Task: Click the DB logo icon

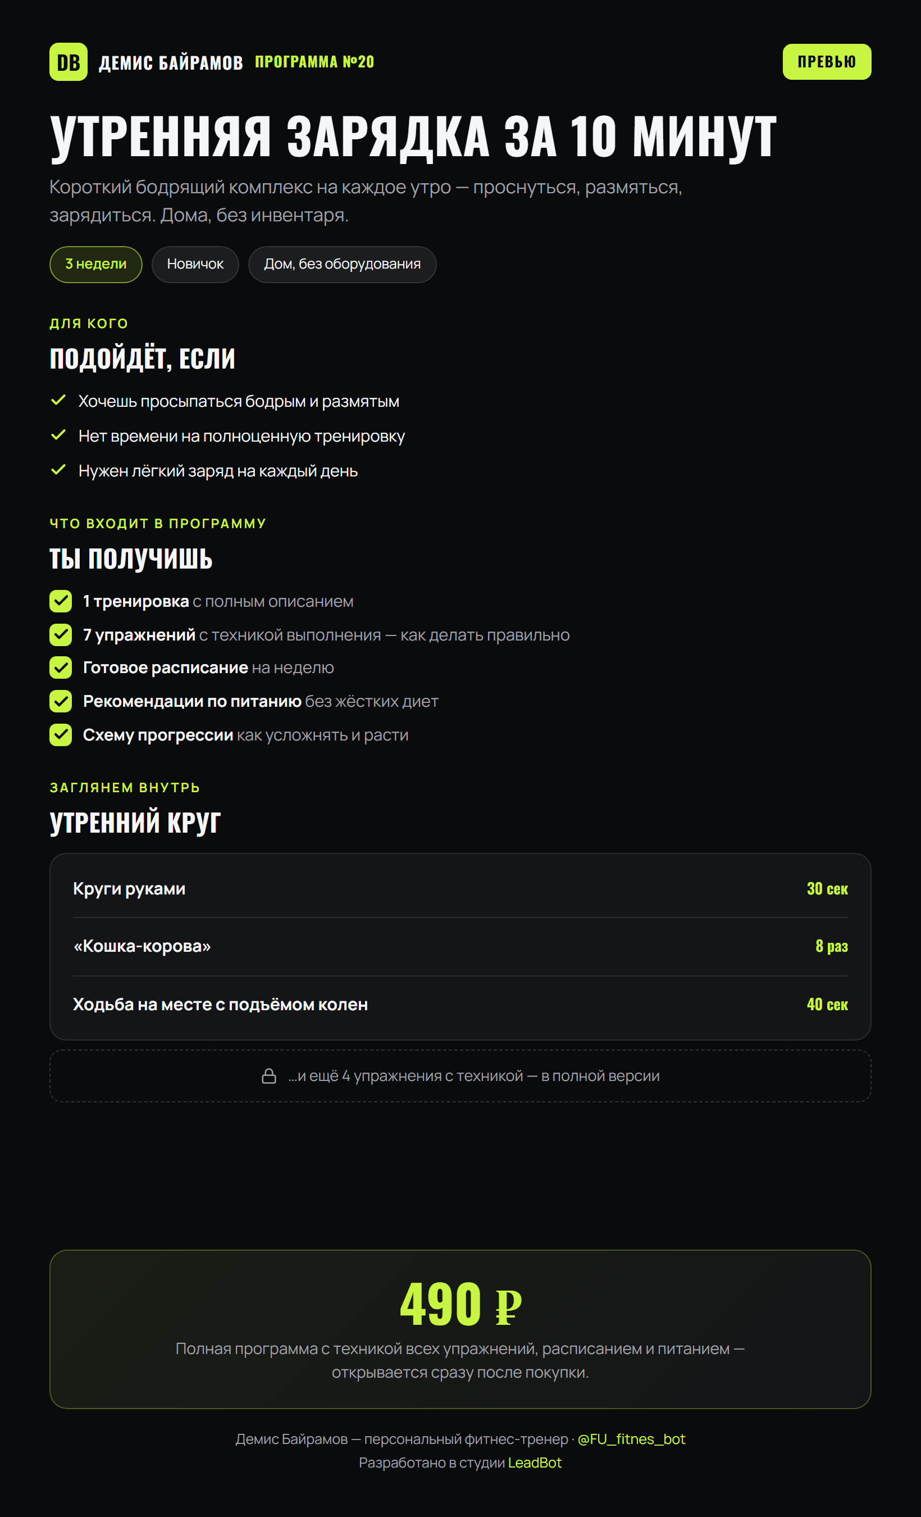Action: (x=69, y=62)
